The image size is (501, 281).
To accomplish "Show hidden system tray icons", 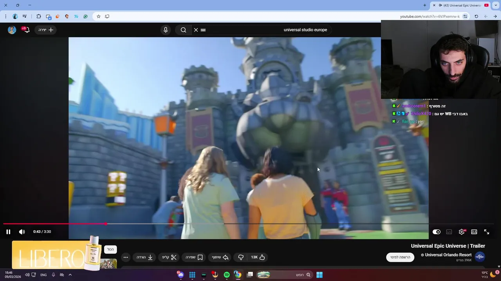I will 70,275.
